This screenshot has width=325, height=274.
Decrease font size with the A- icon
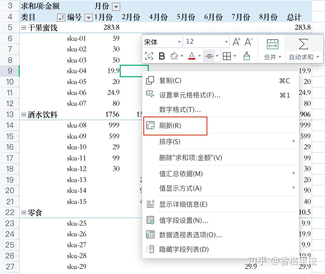(x=248, y=41)
